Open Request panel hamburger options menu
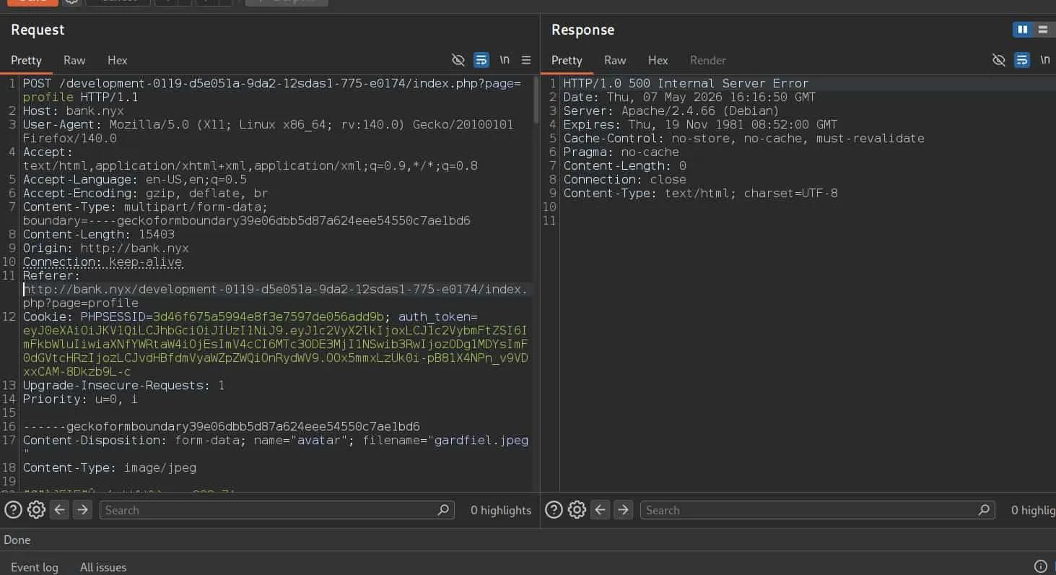1056x575 pixels. (x=526, y=60)
